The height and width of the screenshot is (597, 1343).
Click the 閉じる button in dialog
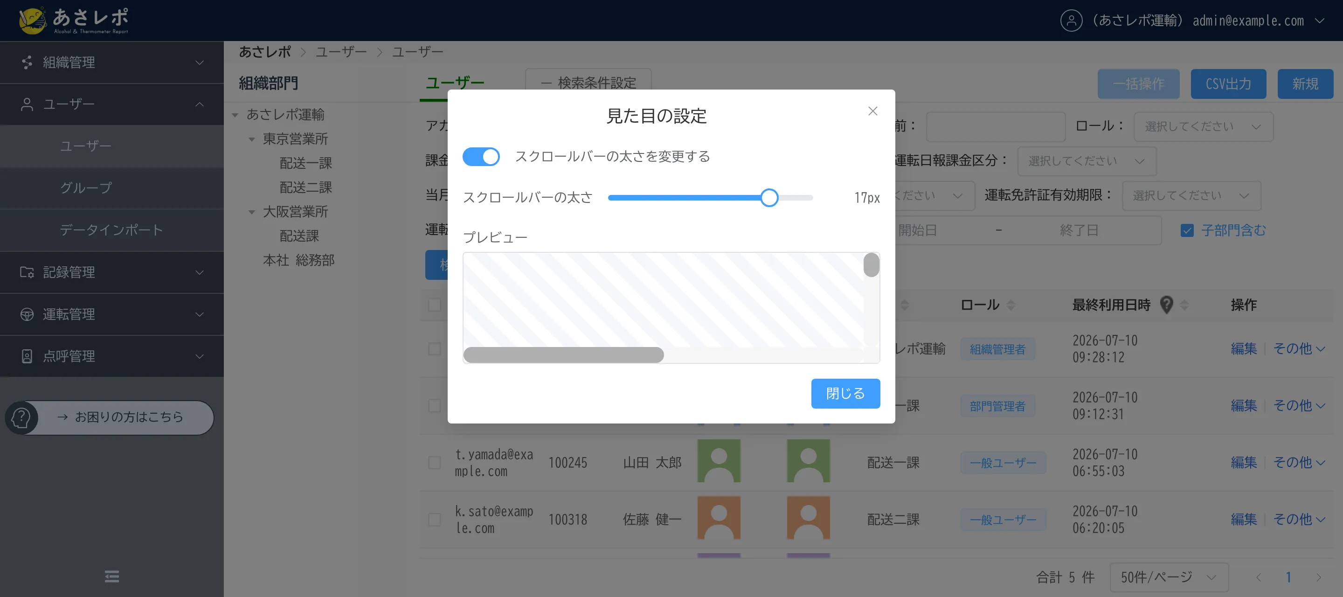(845, 394)
